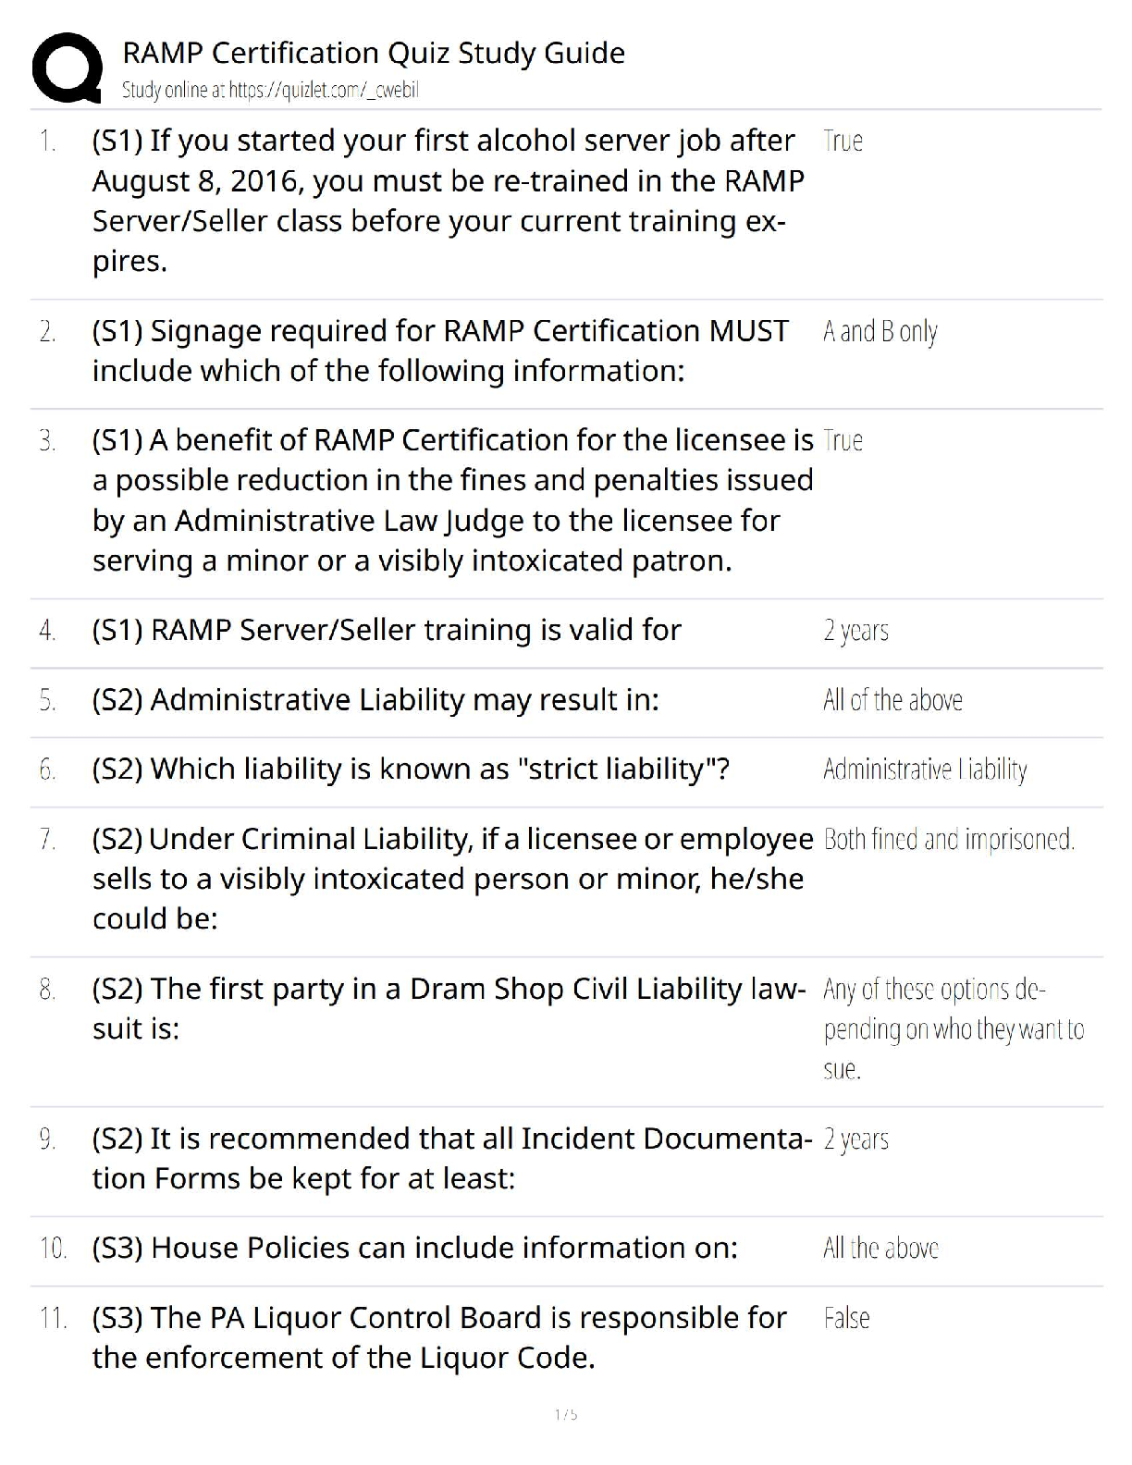Click the "A and B only" answer

tap(880, 331)
